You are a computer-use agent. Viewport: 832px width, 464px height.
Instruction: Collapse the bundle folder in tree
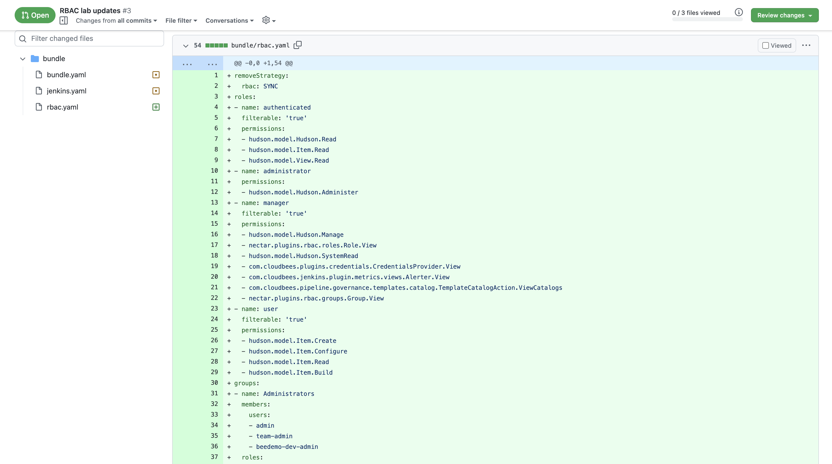[x=23, y=59]
